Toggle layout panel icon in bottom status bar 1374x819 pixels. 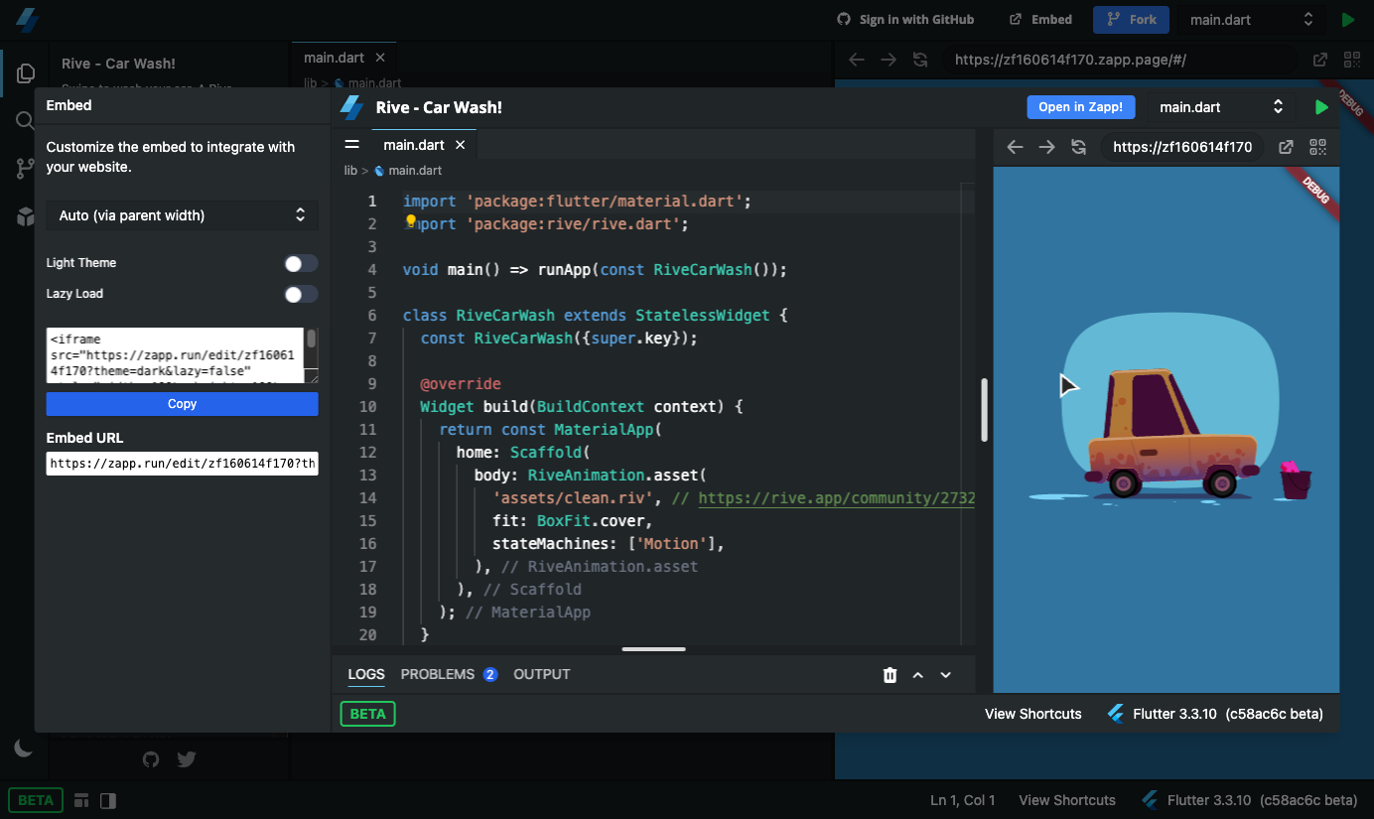82,800
